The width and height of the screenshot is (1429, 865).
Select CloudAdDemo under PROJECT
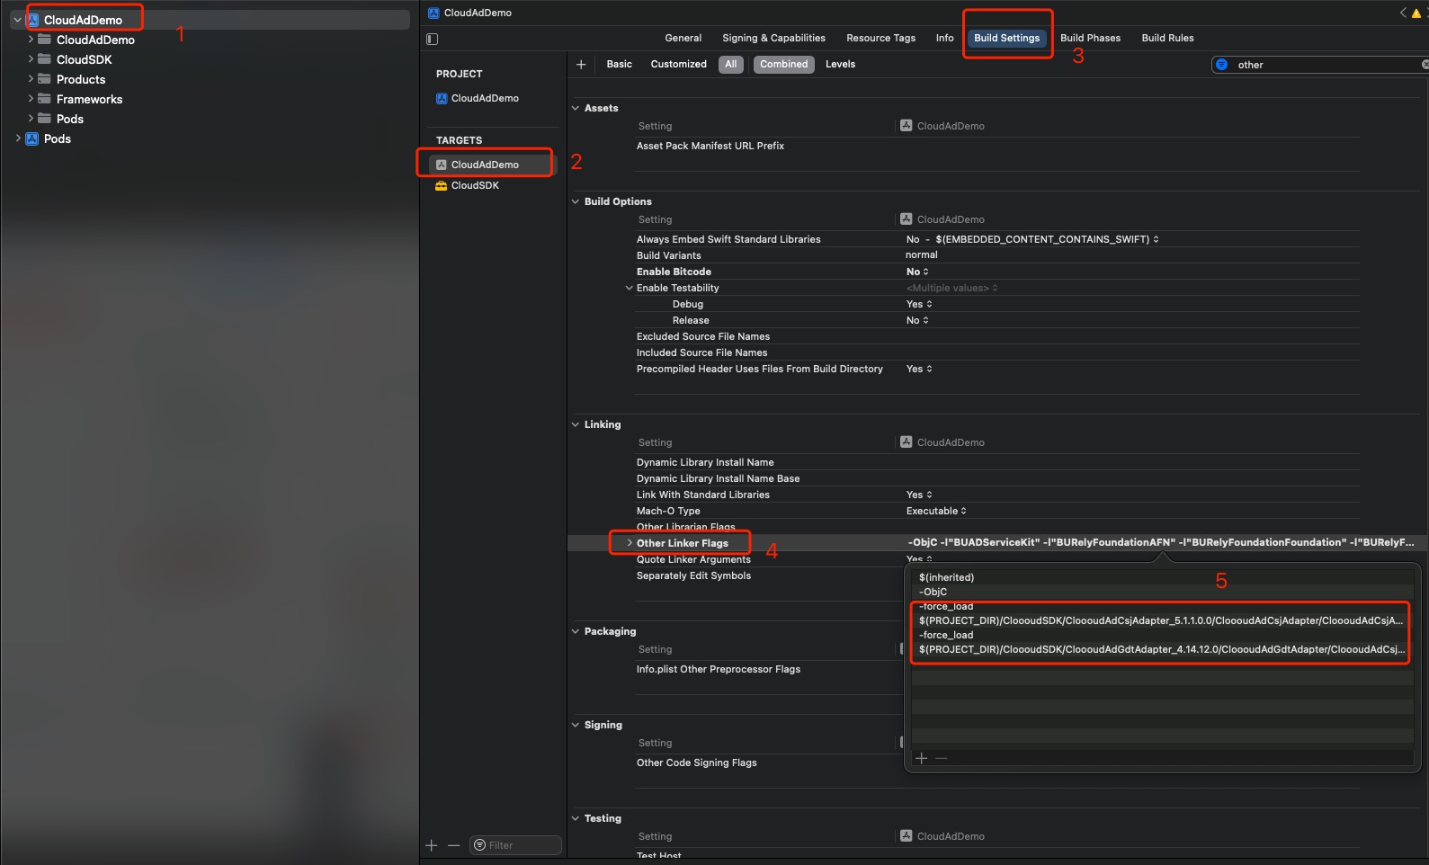pyautogui.click(x=485, y=98)
